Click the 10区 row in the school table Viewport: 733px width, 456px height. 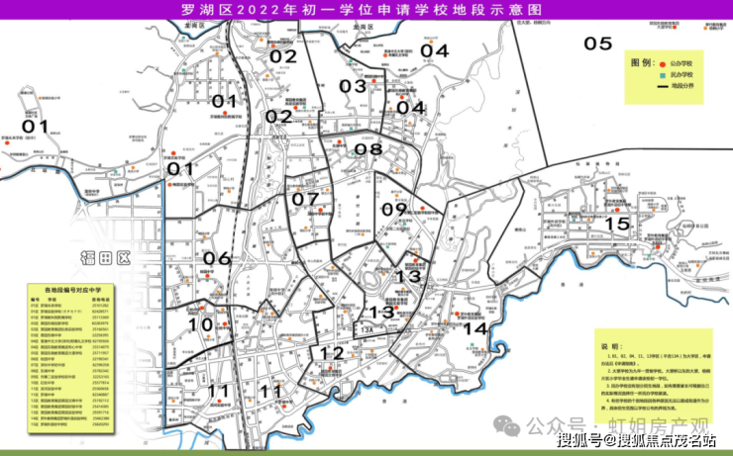coord(70,383)
